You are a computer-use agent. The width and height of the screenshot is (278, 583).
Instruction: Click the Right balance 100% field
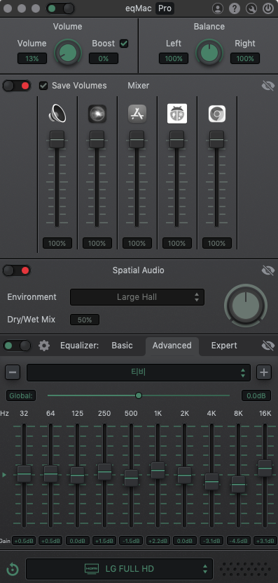pos(245,59)
